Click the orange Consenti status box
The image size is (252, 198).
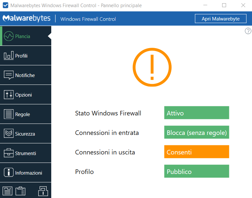click(197, 152)
